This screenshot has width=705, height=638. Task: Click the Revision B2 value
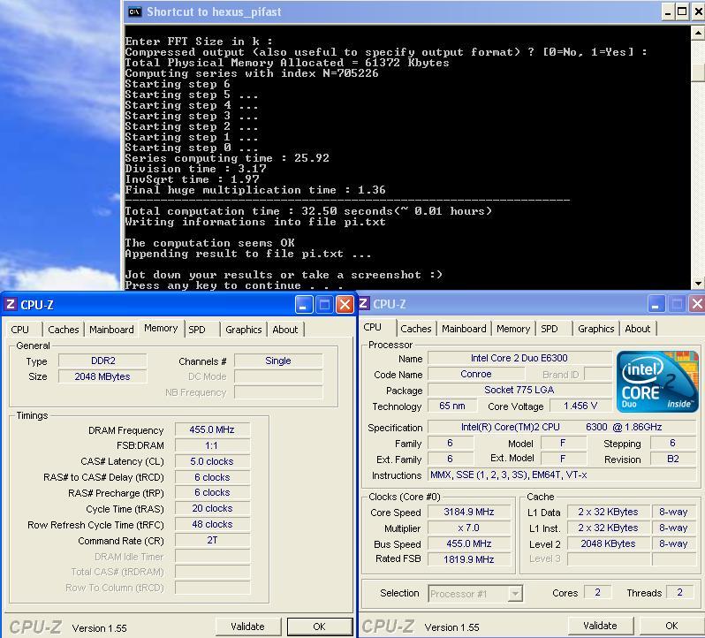pos(673,459)
